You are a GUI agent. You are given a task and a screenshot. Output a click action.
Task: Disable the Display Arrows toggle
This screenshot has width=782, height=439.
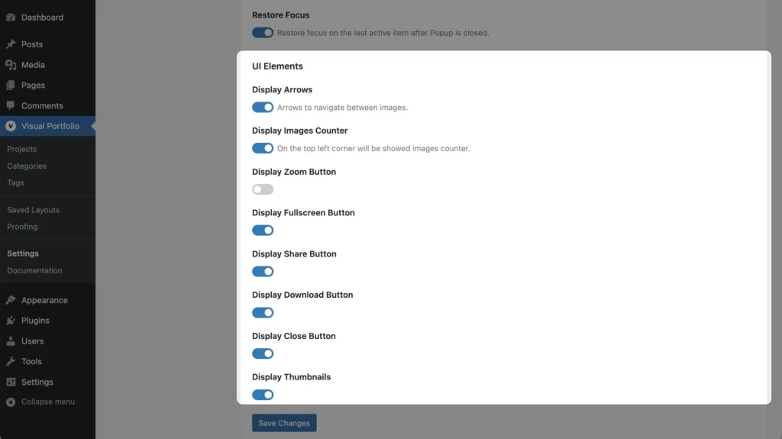pyautogui.click(x=263, y=107)
